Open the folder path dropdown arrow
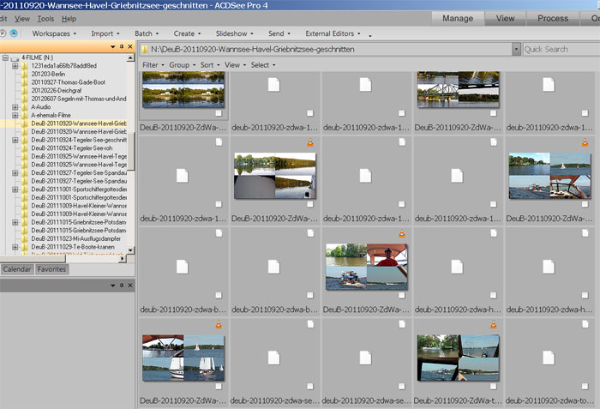The image size is (600, 409). 515,50
